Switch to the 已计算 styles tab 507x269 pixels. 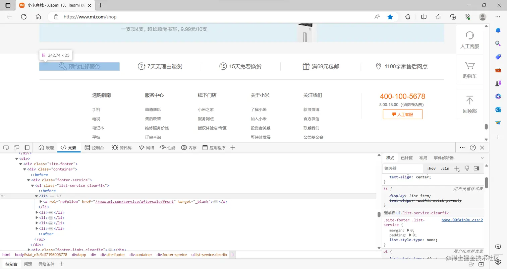click(407, 158)
